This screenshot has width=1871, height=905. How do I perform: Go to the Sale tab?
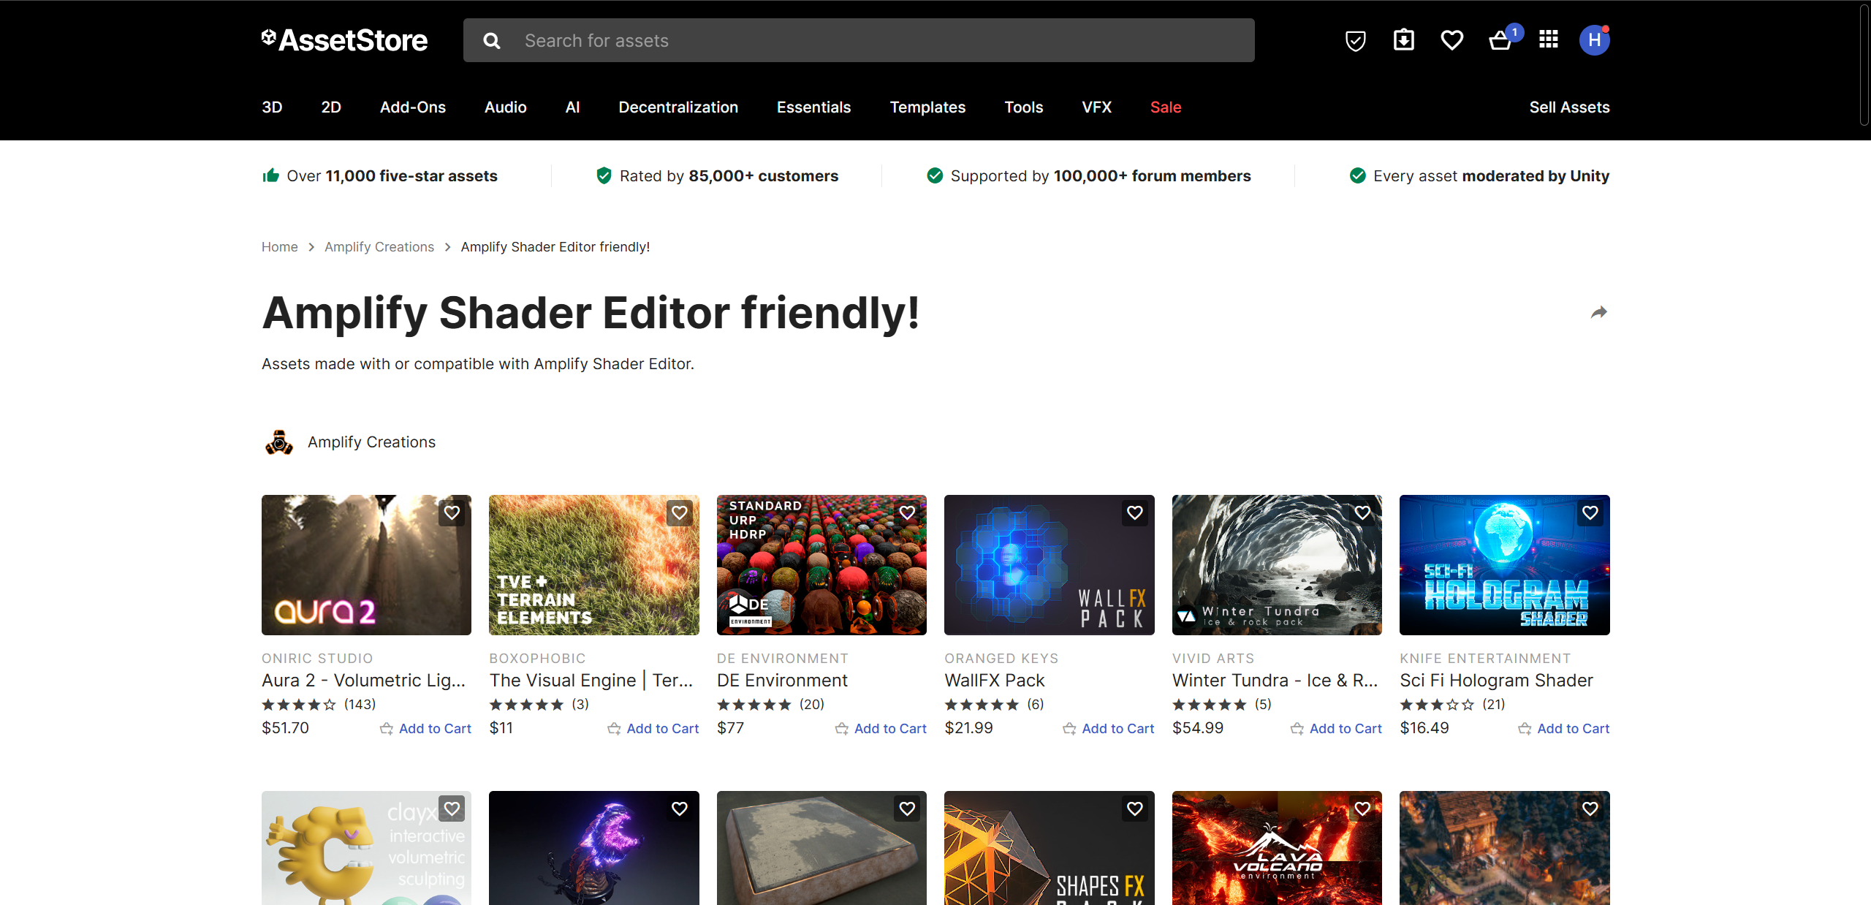pyautogui.click(x=1165, y=107)
